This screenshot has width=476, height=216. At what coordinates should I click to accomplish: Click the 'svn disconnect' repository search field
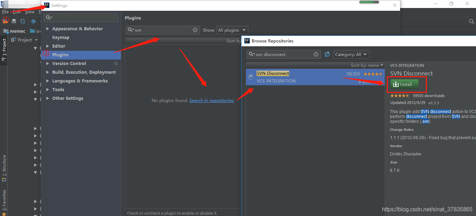click(x=284, y=54)
